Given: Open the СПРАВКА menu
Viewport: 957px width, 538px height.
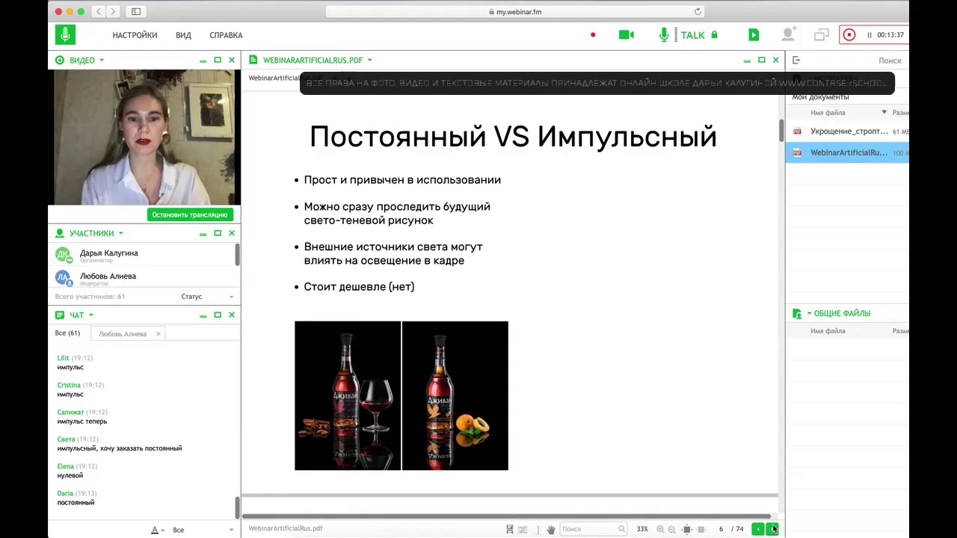Looking at the screenshot, I should click(x=226, y=35).
